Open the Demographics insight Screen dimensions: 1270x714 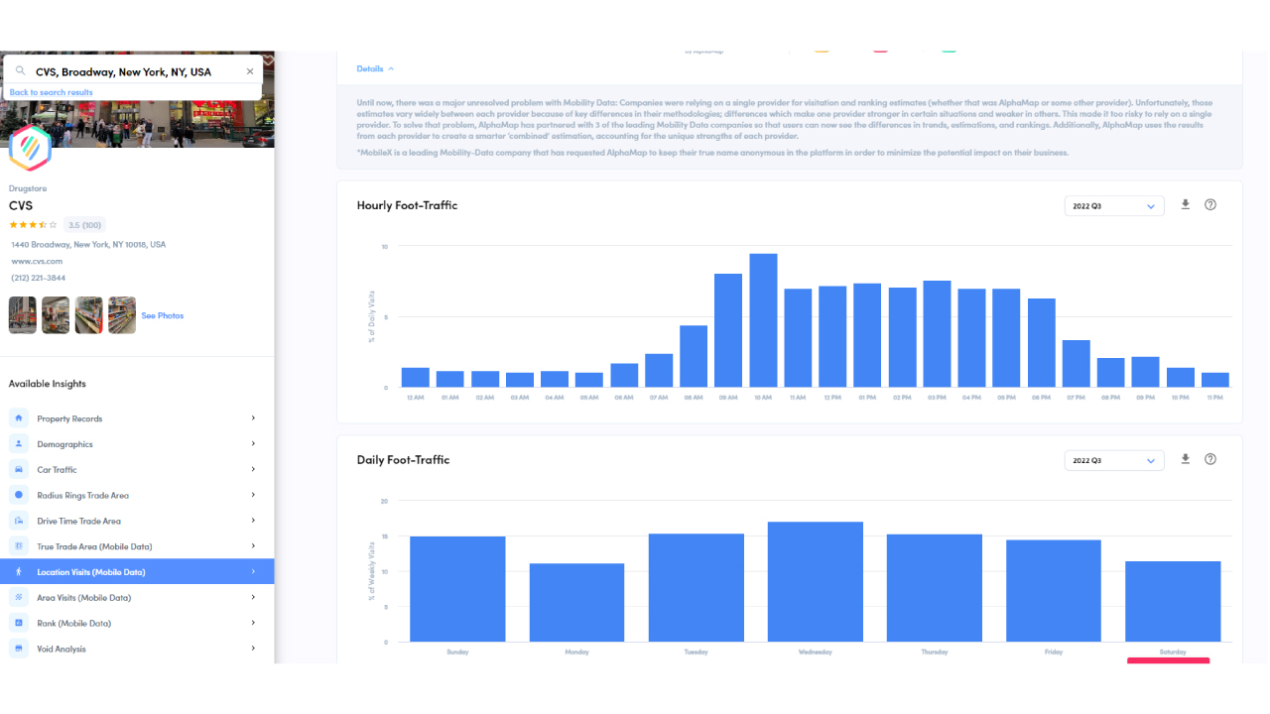tap(137, 444)
